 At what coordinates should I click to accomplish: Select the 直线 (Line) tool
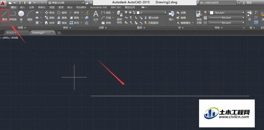point(5,16)
